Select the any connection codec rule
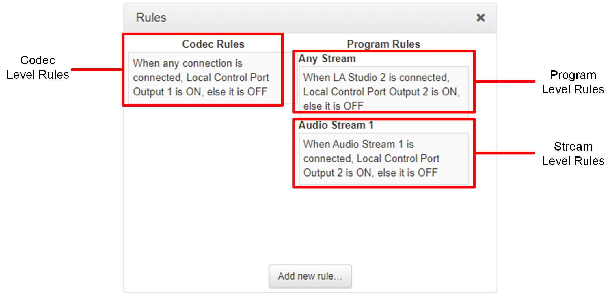Viewport: 611px width, 294px height. pyautogui.click(x=200, y=78)
